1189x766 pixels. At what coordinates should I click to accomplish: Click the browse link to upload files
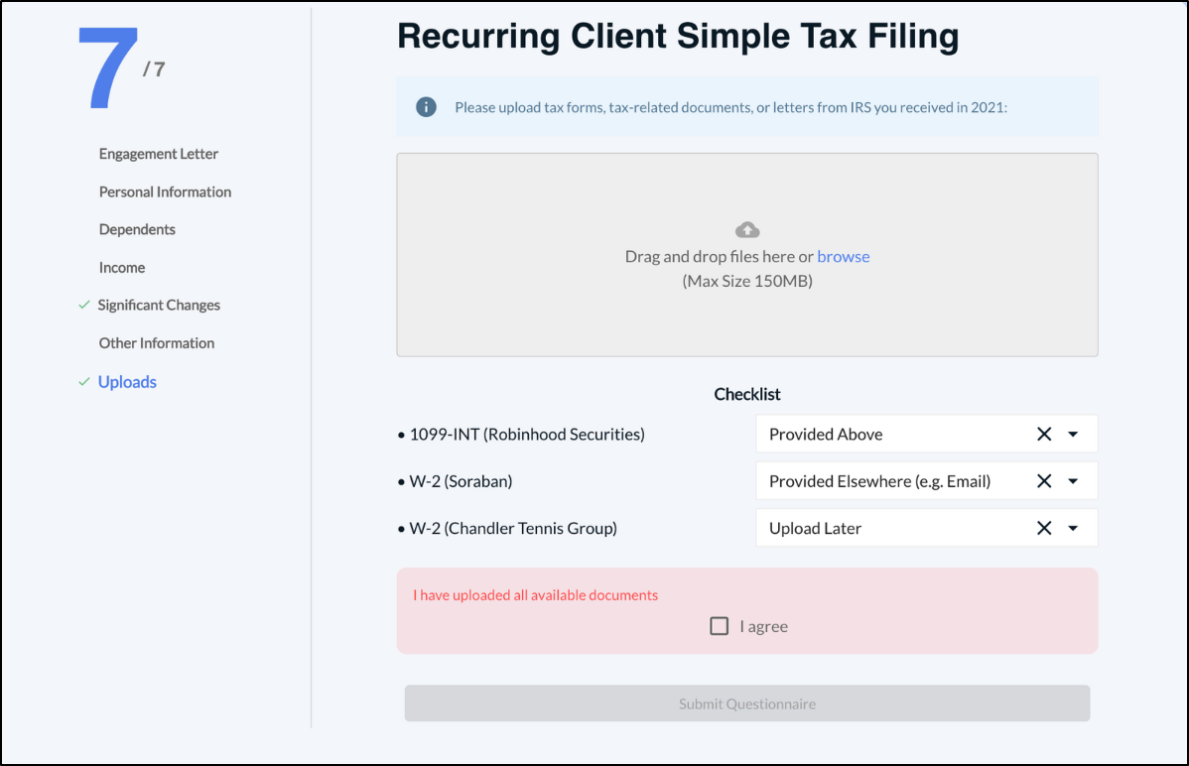click(x=844, y=257)
